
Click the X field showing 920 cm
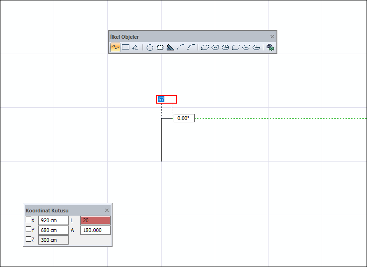pos(53,220)
